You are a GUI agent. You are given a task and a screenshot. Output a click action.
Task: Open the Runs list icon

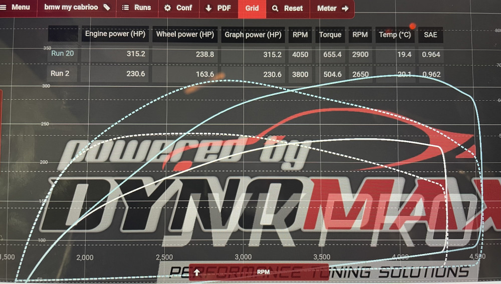click(x=125, y=8)
